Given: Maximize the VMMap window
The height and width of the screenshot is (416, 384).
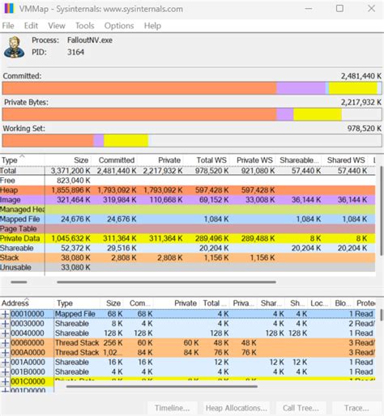Looking at the screenshot, I should (x=339, y=9).
